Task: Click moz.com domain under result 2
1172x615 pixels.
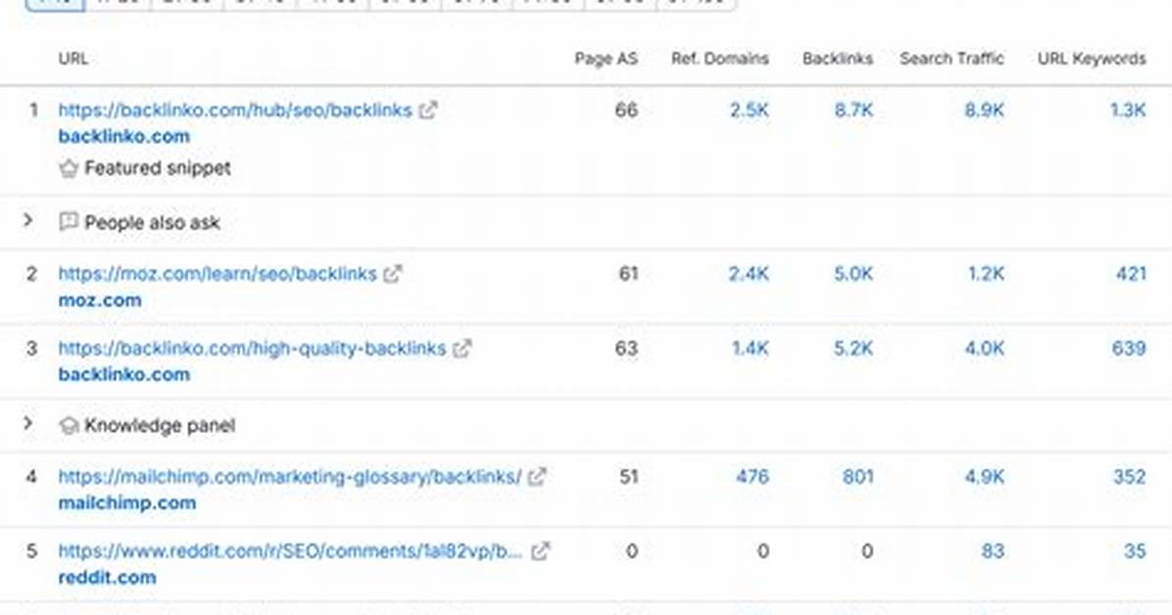Action: 100,300
